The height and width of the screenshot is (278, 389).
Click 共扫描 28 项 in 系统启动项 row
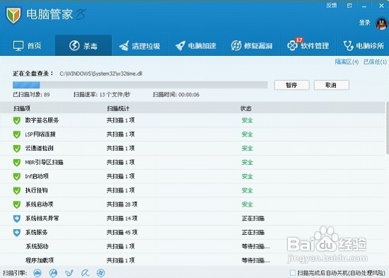tap(122, 204)
